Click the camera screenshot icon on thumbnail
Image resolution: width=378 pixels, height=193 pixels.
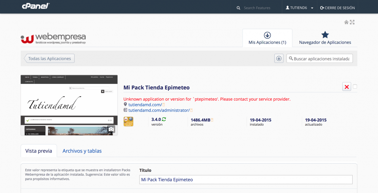[111, 129]
